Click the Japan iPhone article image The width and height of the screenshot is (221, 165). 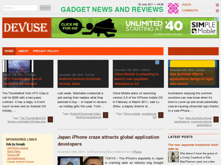point(80,161)
